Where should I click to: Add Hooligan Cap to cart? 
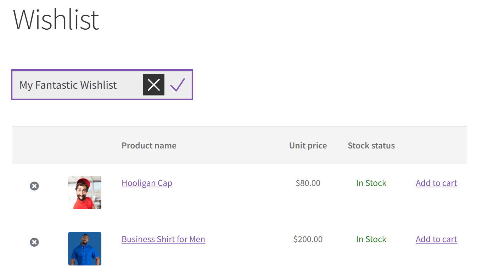436,183
